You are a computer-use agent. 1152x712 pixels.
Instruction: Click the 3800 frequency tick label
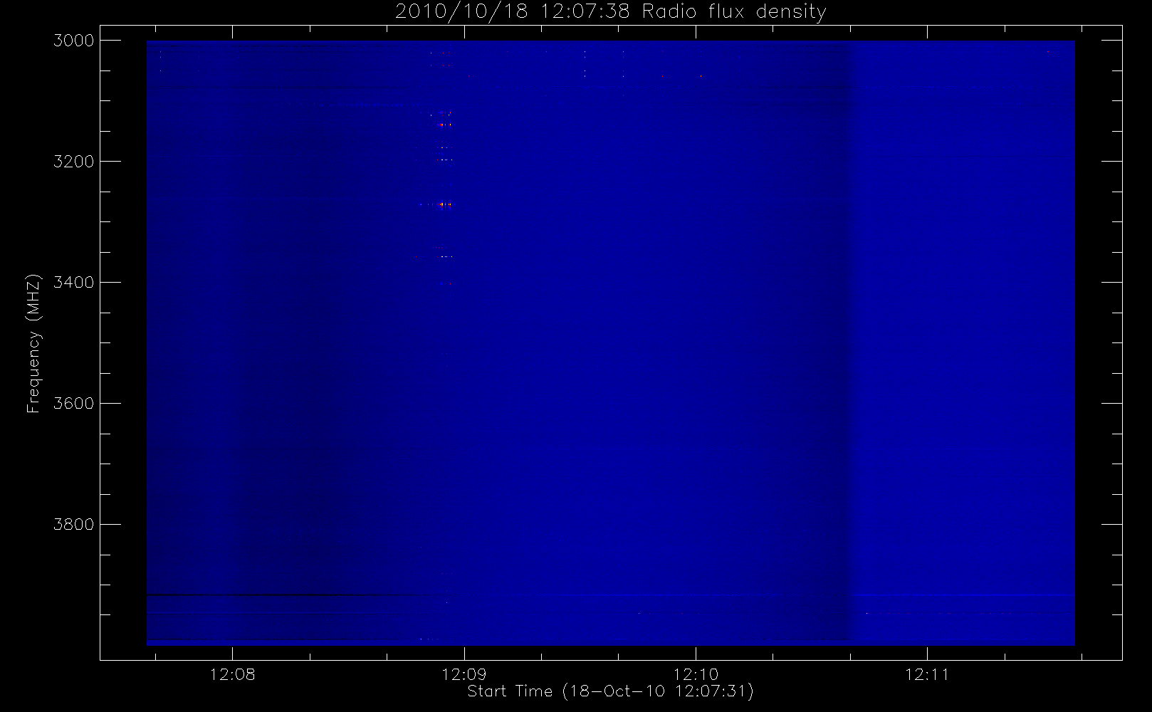pyautogui.click(x=74, y=525)
